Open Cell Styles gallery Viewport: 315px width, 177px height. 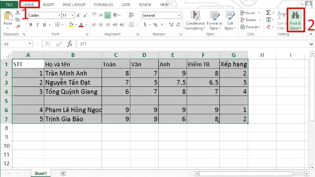coord(230,20)
